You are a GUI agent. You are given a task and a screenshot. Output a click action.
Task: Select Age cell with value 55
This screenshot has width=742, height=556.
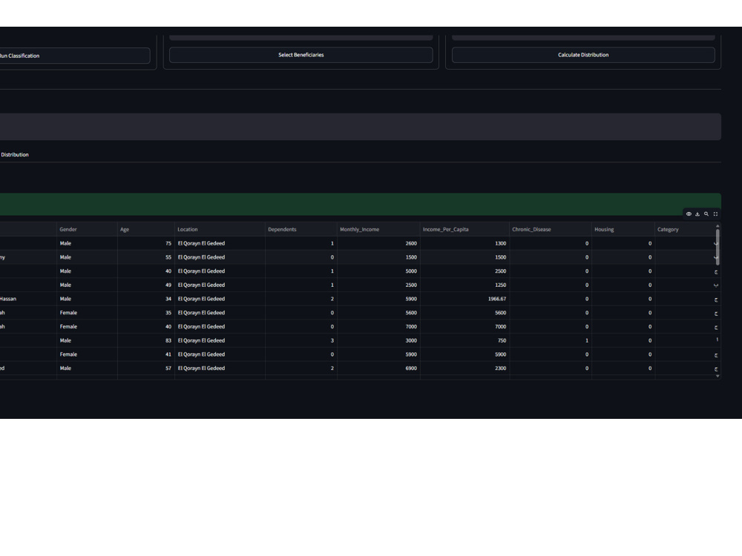tap(145, 257)
